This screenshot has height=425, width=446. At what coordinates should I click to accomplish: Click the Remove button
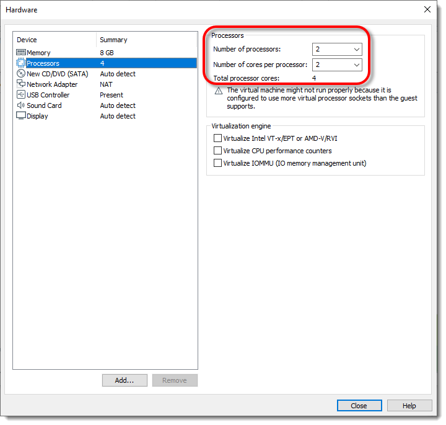[x=175, y=380]
